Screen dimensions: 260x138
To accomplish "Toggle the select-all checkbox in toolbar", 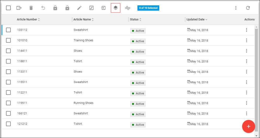I will tap(8, 8).
